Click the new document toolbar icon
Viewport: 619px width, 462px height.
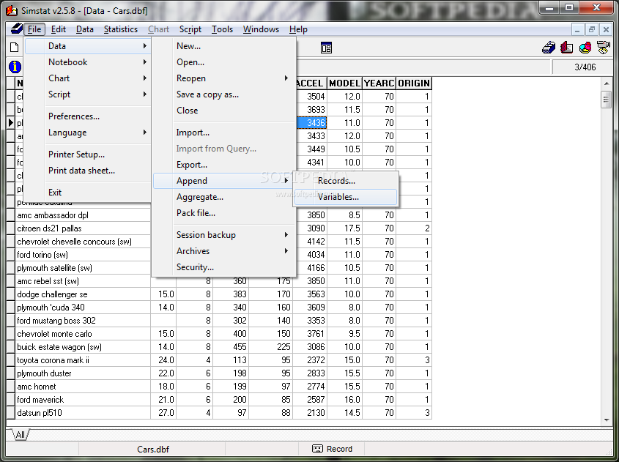[x=14, y=48]
